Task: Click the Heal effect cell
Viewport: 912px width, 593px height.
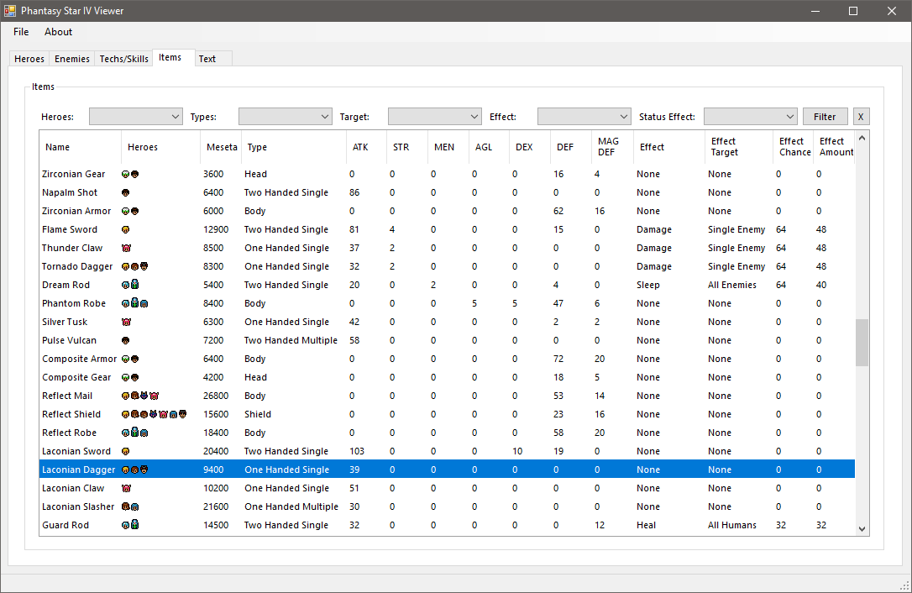Action: 646,526
